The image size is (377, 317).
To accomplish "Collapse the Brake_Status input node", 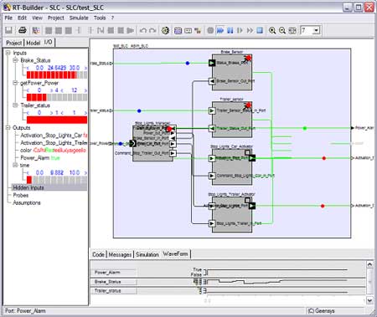I will click(x=15, y=60).
